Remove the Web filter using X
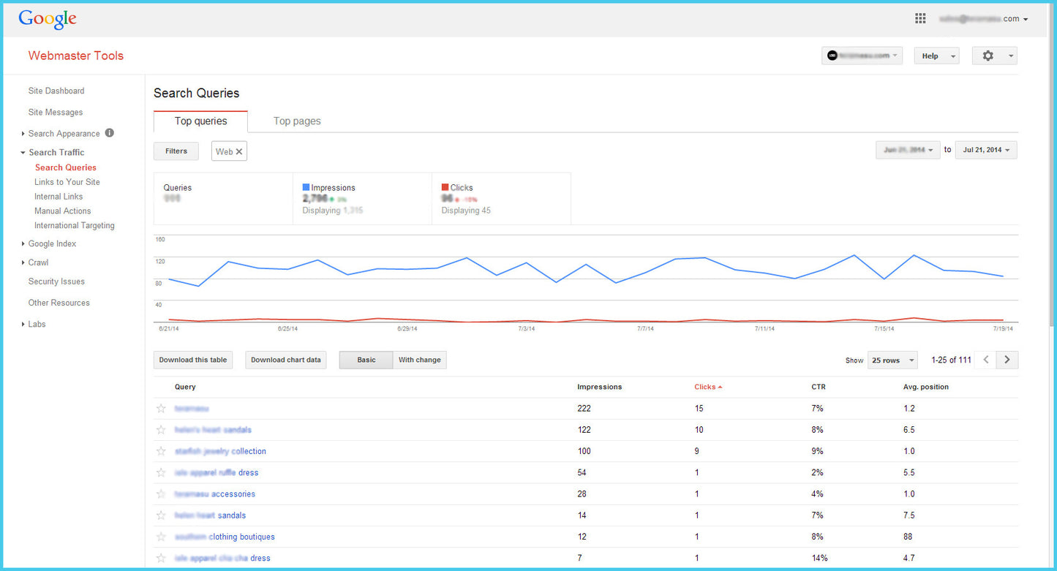This screenshot has height=571, width=1057. [x=239, y=151]
